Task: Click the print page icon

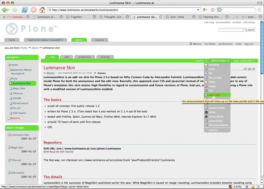Action: coord(249,69)
